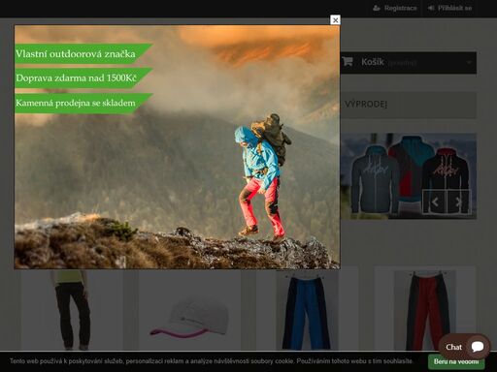Image resolution: width=497 pixels, height=372 pixels.
Task: Open the Chat widget
Action: [464, 347]
